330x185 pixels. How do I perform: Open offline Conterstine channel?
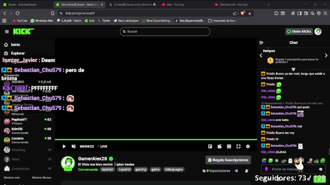(27, 169)
